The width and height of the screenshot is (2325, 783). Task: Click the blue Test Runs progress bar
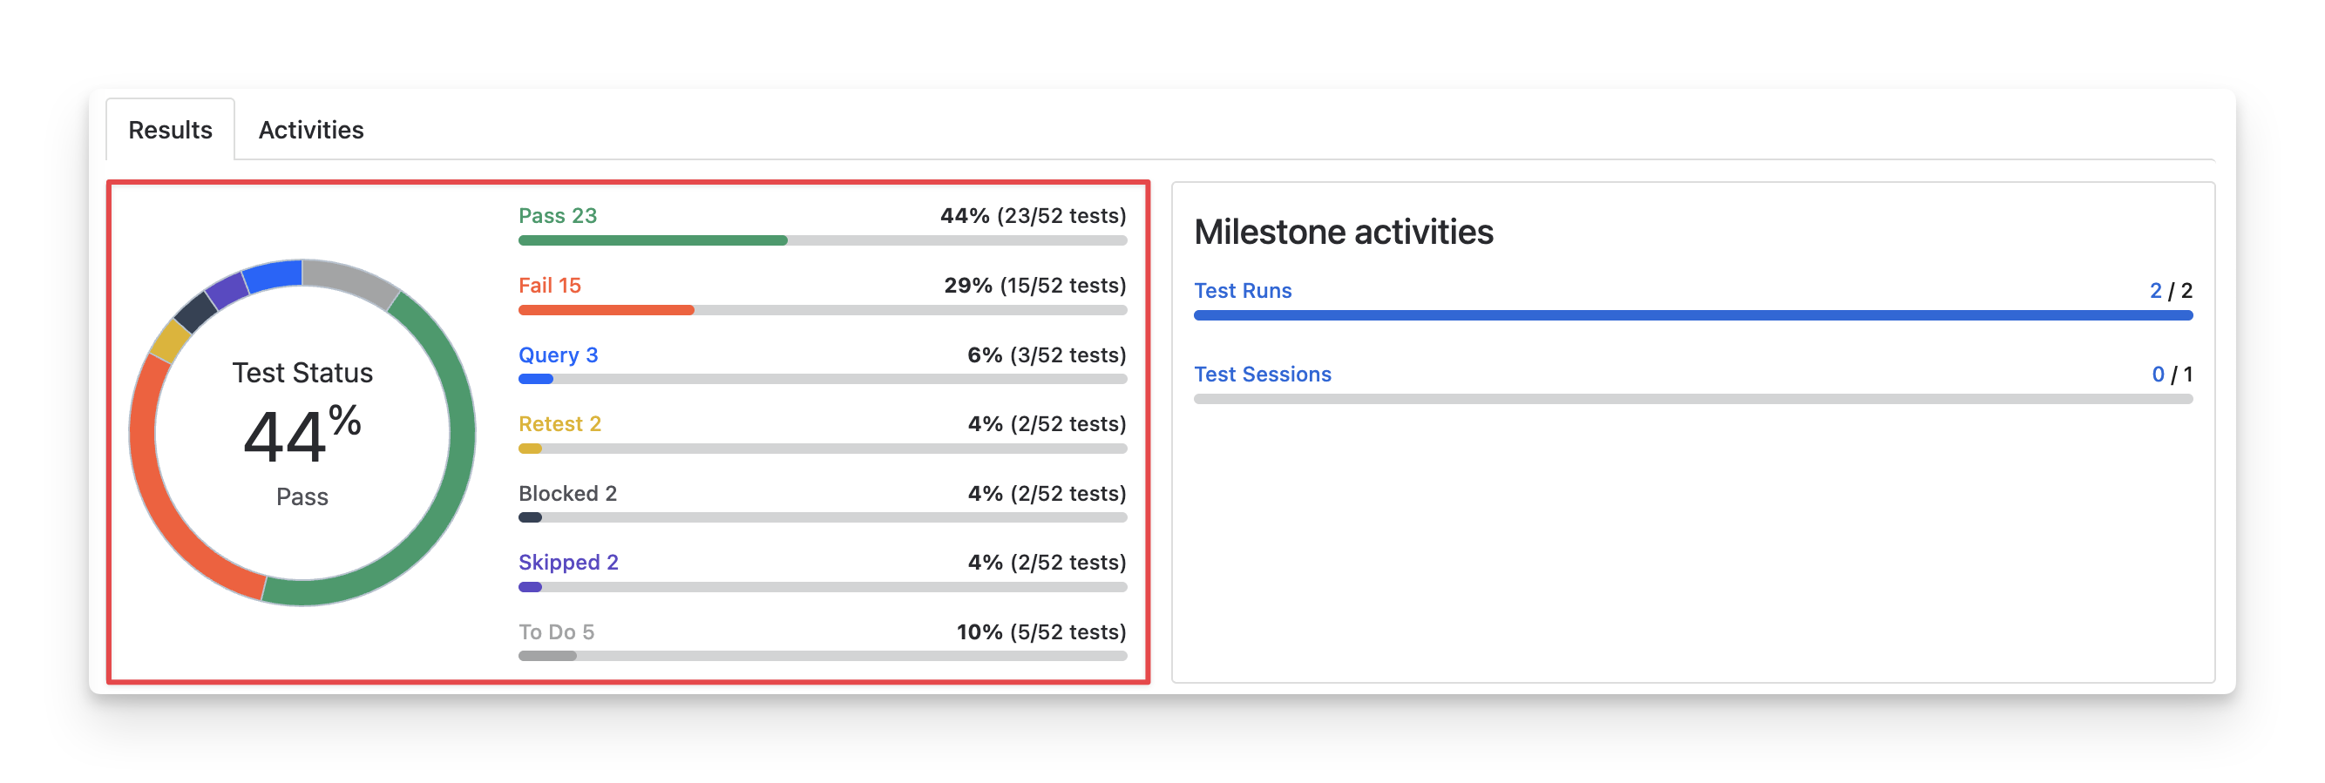tap(1692, 315)
